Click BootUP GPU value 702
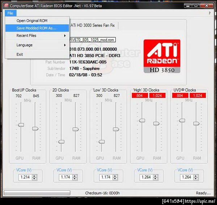The height and width of the screenshot is (205, 217). [x=18, y=96]
